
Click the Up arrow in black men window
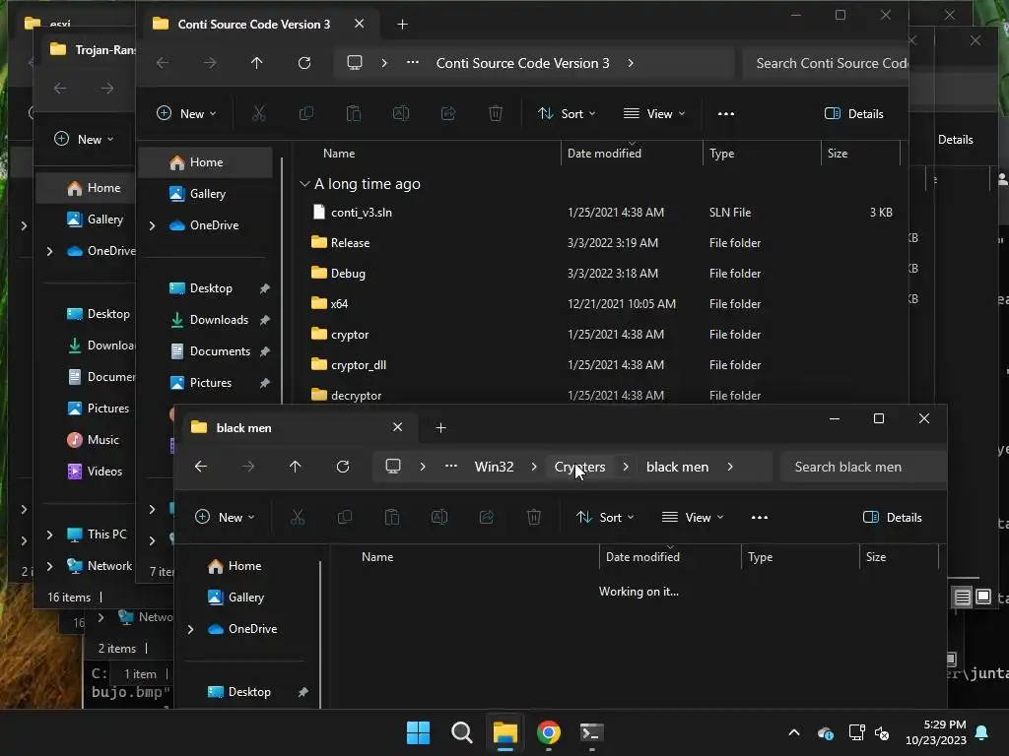point(296,467)
